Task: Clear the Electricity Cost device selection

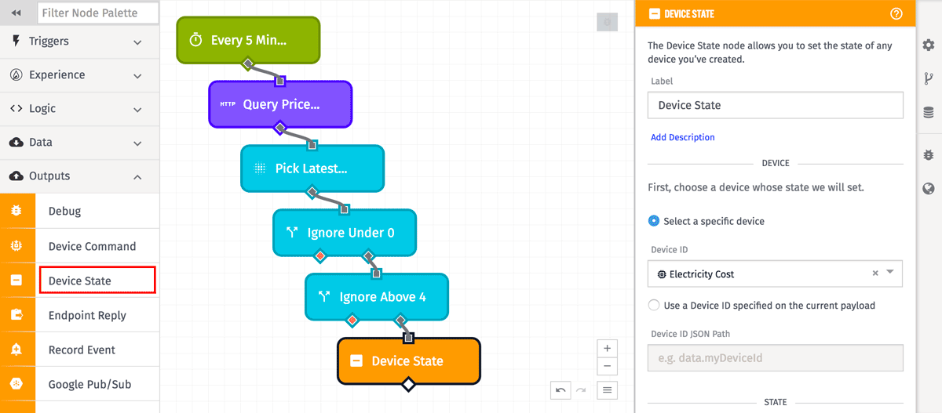Action: [x=875, y=274]
